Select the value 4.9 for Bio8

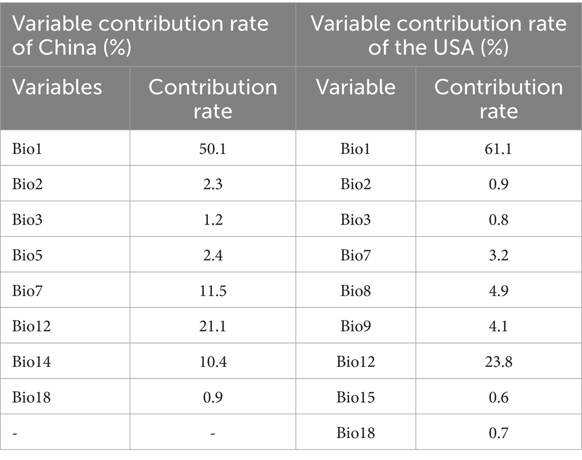point(498,290)
